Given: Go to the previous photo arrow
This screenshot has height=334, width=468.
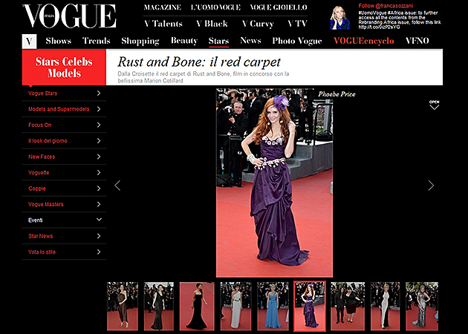Looking at the screenshot, I should (117, 186).
